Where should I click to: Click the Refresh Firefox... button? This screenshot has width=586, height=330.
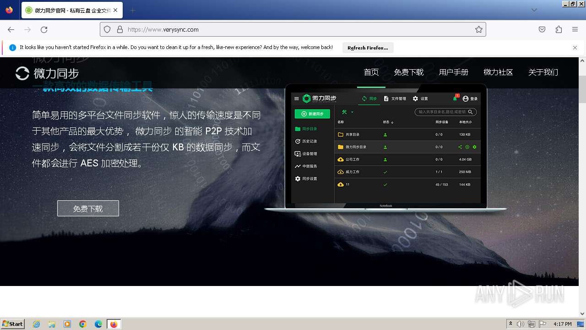pos(368,48)
